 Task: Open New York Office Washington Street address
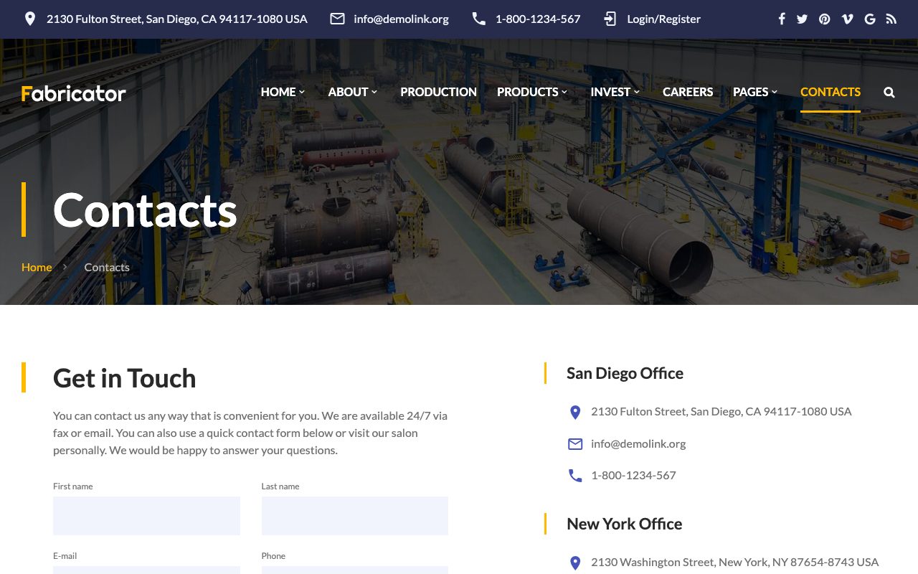734,562
